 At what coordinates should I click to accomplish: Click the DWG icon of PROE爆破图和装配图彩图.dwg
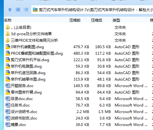(x=8, y=53)
